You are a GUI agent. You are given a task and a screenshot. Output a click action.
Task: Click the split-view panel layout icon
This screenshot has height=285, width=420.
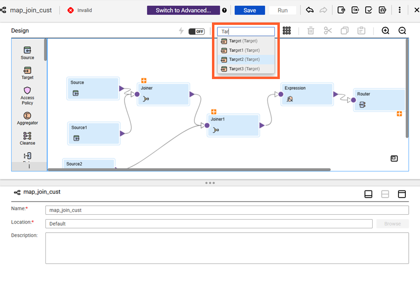tap(385, 194)
